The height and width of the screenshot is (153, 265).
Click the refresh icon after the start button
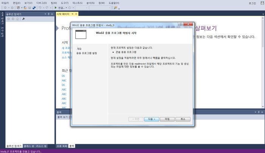coord(70,8)
